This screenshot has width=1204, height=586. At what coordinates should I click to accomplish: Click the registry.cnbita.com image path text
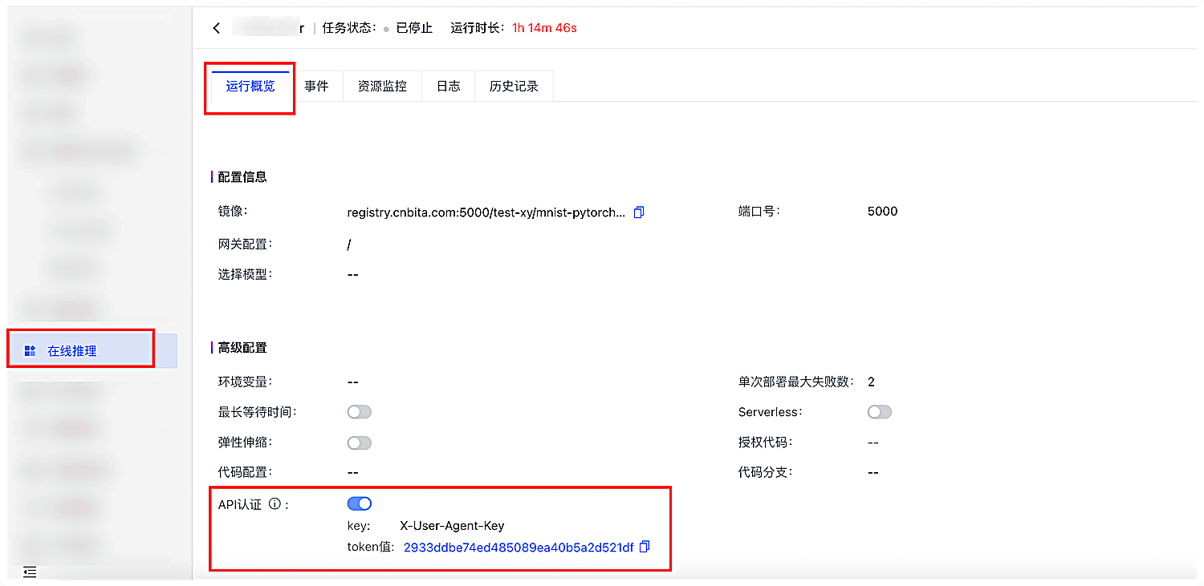pos(486,212)
